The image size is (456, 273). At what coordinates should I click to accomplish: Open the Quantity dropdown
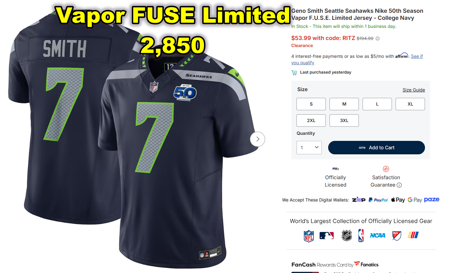pos(309,148)
